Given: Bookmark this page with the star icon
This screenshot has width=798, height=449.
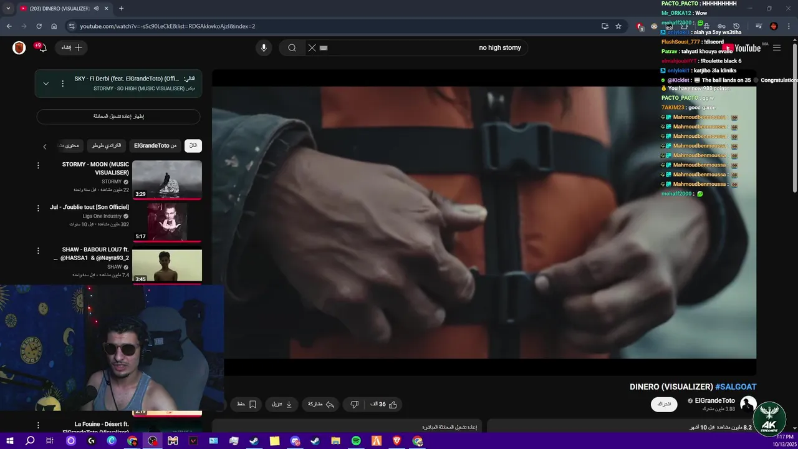Looking at the screenshot, I should (618, 26).
